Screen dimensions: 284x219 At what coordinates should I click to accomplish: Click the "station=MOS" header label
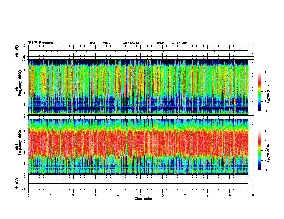point(133,43)
